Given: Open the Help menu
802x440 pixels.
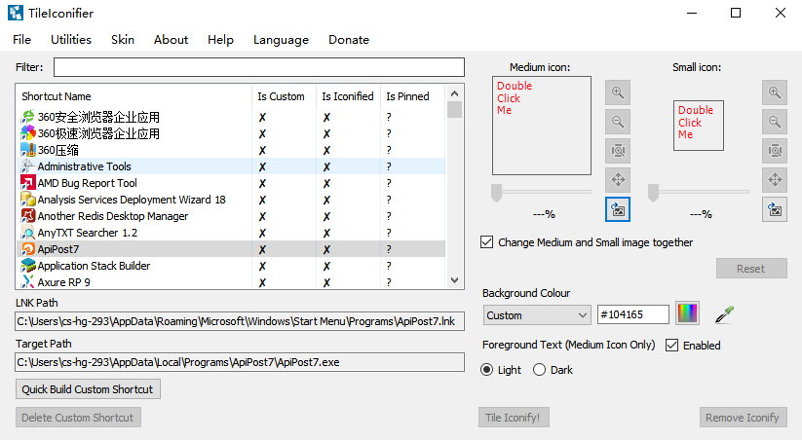Looking at the screenshot, I should (x=220, y=40).
